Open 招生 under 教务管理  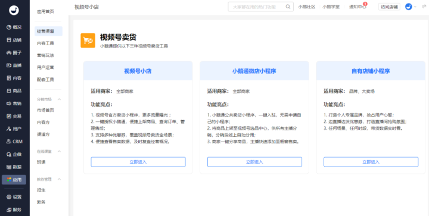(41, 190)
